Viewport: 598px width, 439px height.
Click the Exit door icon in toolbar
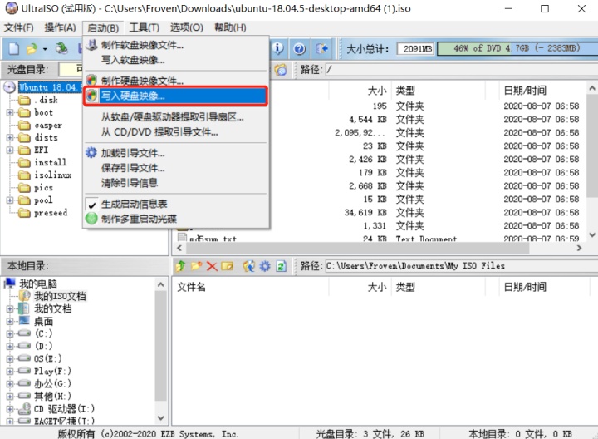tap(321, 48)
